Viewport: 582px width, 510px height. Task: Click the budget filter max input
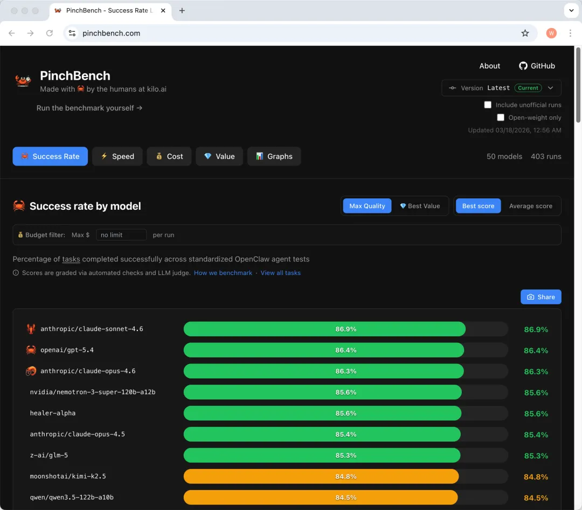(x=121, y=235)
